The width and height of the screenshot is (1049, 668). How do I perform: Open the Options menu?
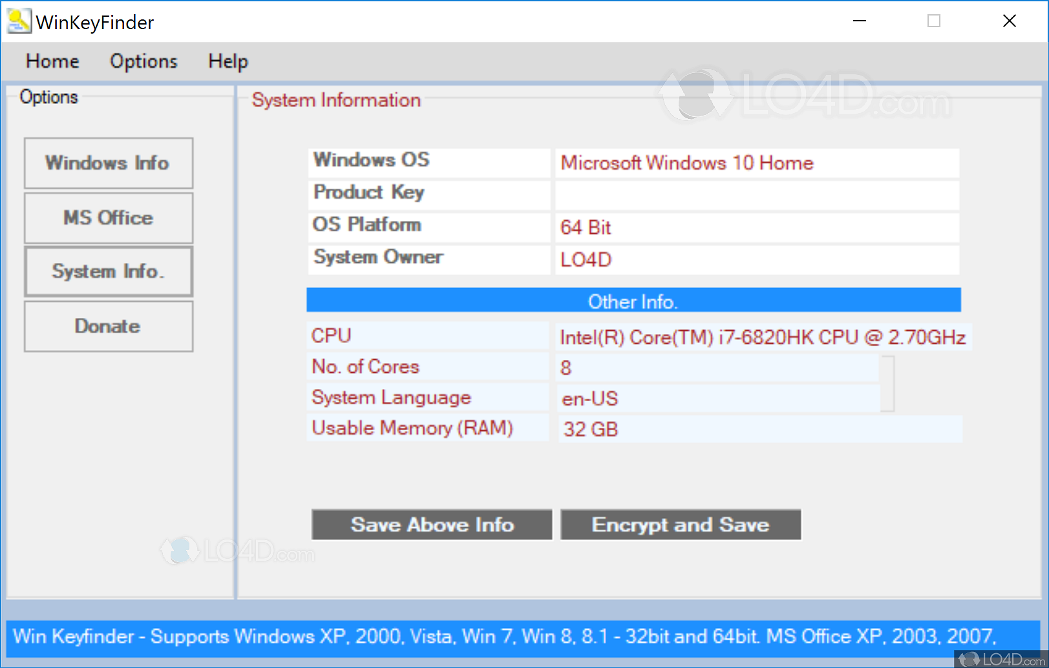tap(143, 61)
